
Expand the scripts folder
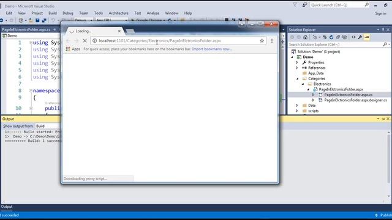point(297,111)
